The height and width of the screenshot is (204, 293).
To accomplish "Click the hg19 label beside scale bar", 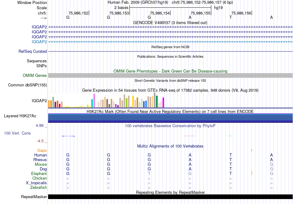I will coord(218,8).
